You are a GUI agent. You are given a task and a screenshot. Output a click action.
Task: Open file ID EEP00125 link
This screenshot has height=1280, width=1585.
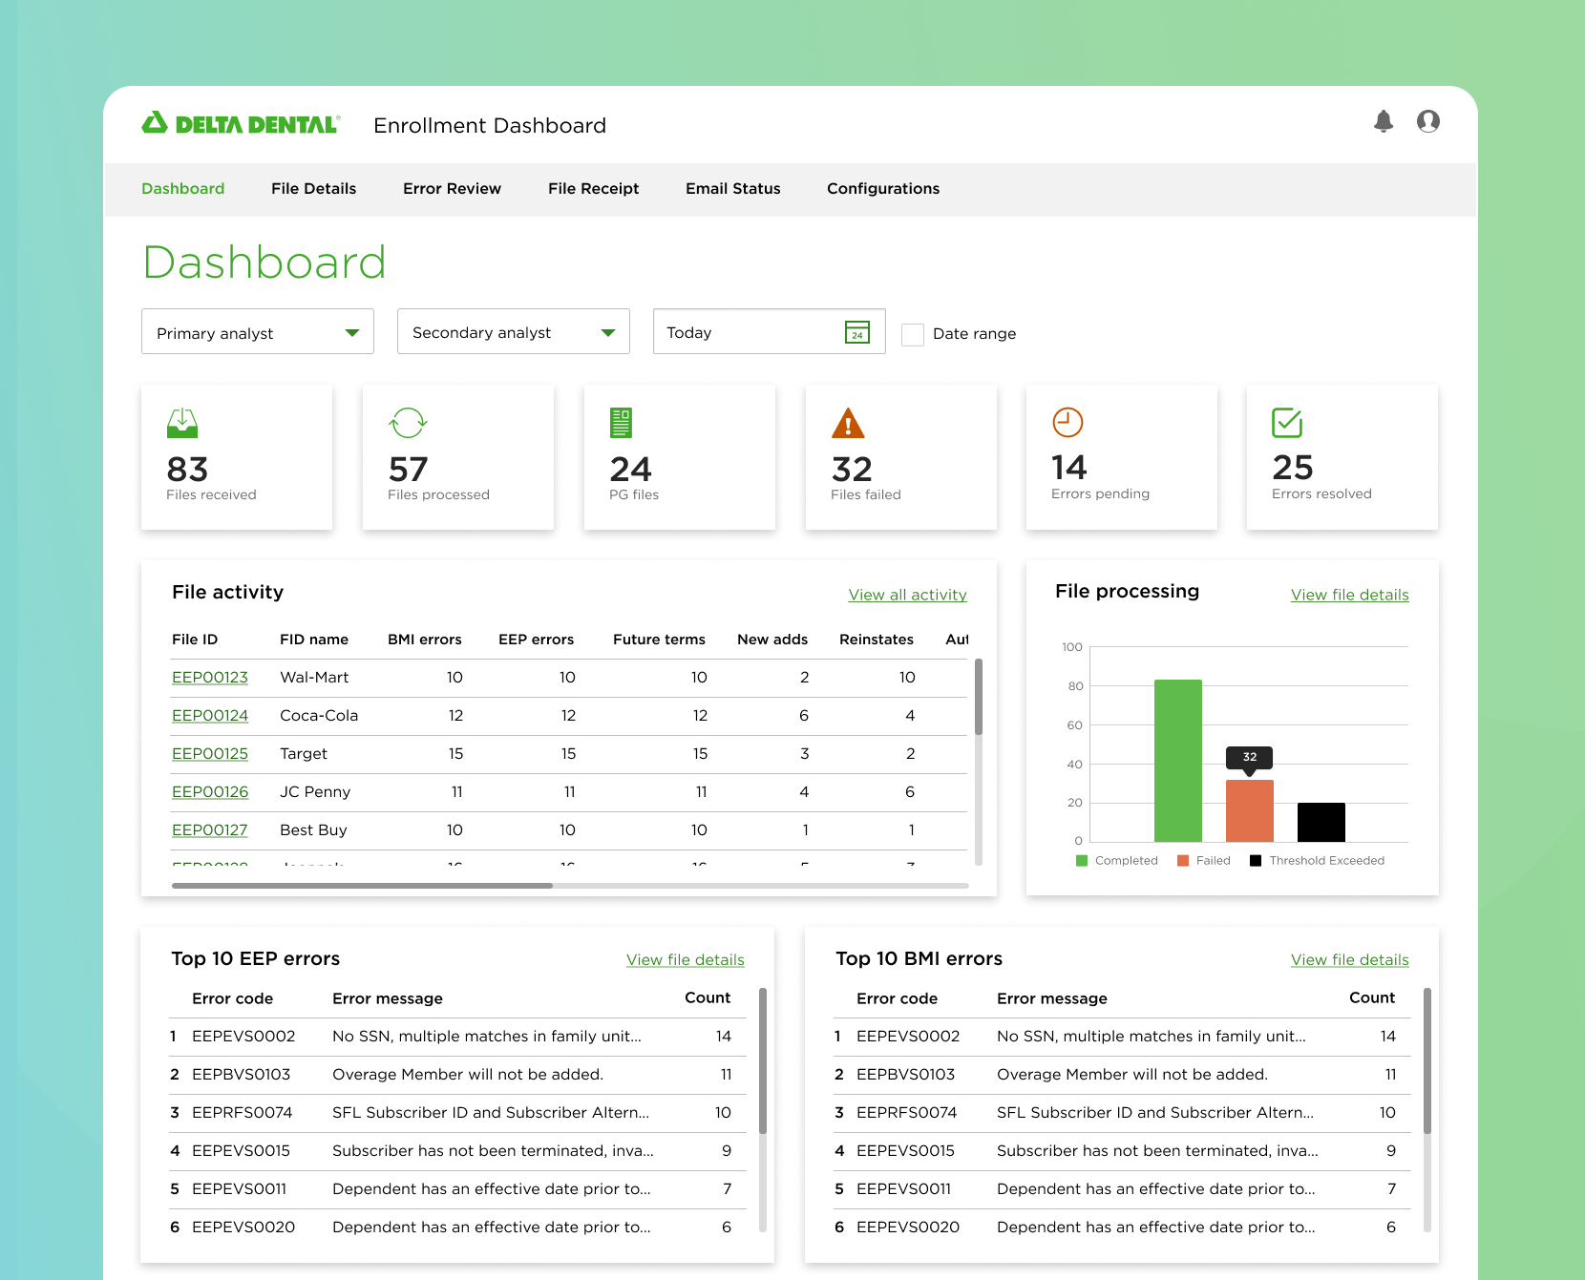(210, 754)
